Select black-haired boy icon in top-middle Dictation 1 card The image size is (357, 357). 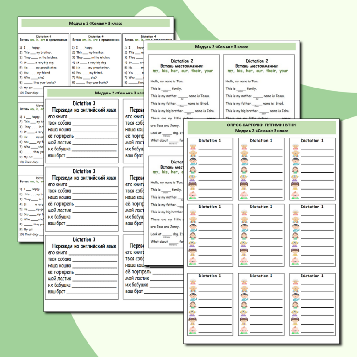click(244, 162)
